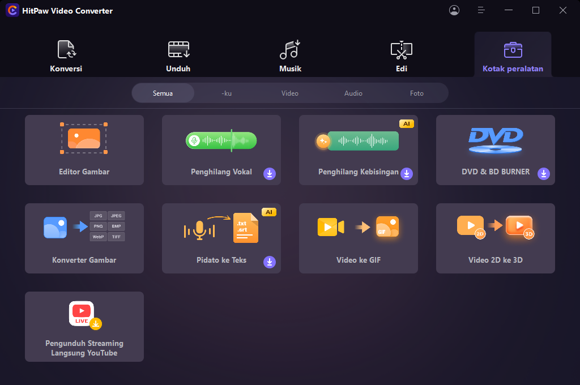Open the Video 2D ke 3D tool

[x=495, y=238]
